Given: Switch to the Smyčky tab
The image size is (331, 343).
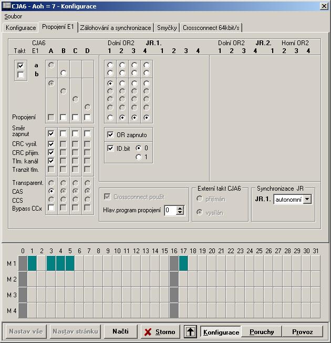Looking at the screenshot, I should coord(167,28).
